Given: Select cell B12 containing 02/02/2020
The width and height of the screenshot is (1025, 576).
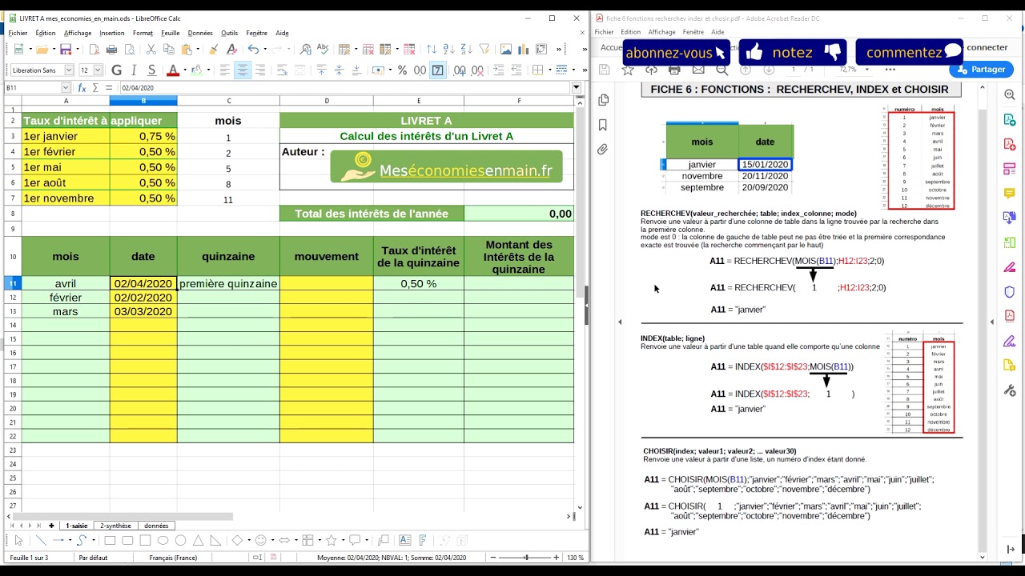Looking at the screenshot, I should 143,298.
